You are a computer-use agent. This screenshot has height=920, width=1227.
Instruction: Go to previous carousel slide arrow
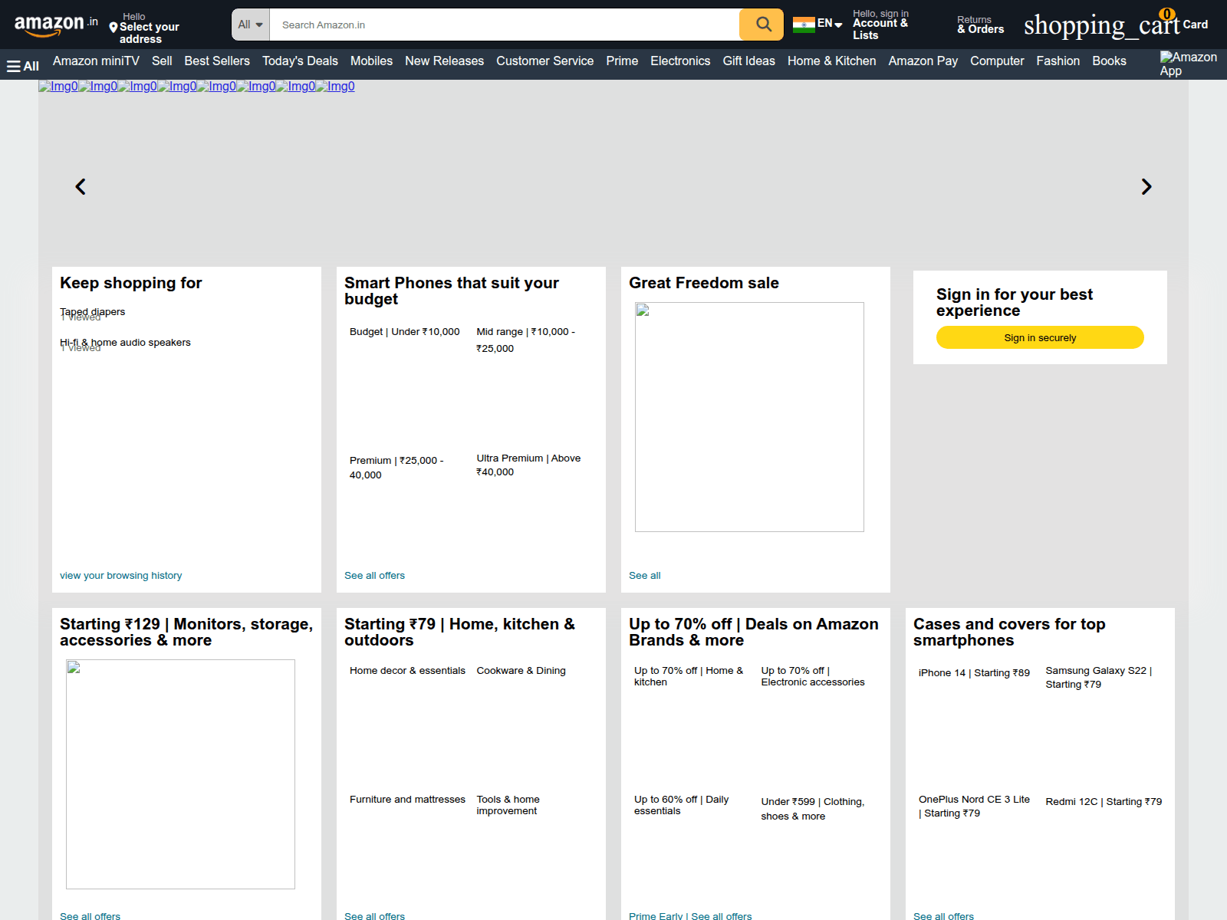(x=81, y=186)
